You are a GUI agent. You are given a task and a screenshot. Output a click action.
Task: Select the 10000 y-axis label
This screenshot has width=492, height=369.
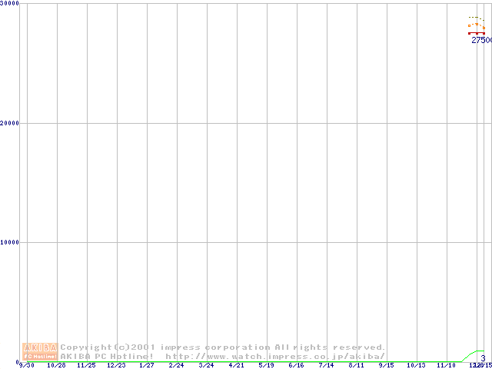click(x=10, y=242)
